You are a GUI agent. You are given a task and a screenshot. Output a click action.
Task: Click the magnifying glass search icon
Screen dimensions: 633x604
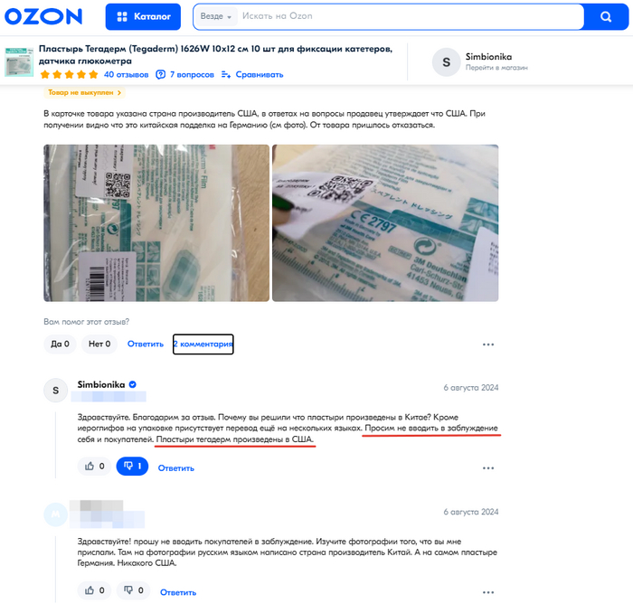click(x=606, y=16)
